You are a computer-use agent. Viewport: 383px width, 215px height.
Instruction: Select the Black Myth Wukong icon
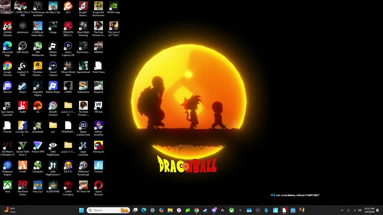pos(83,29)
